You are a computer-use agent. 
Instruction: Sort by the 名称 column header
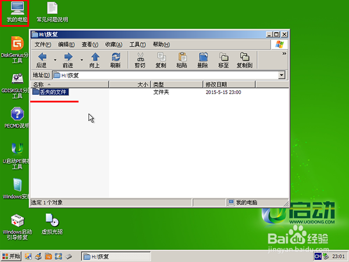pyautogui.click(x=69, y=84)
